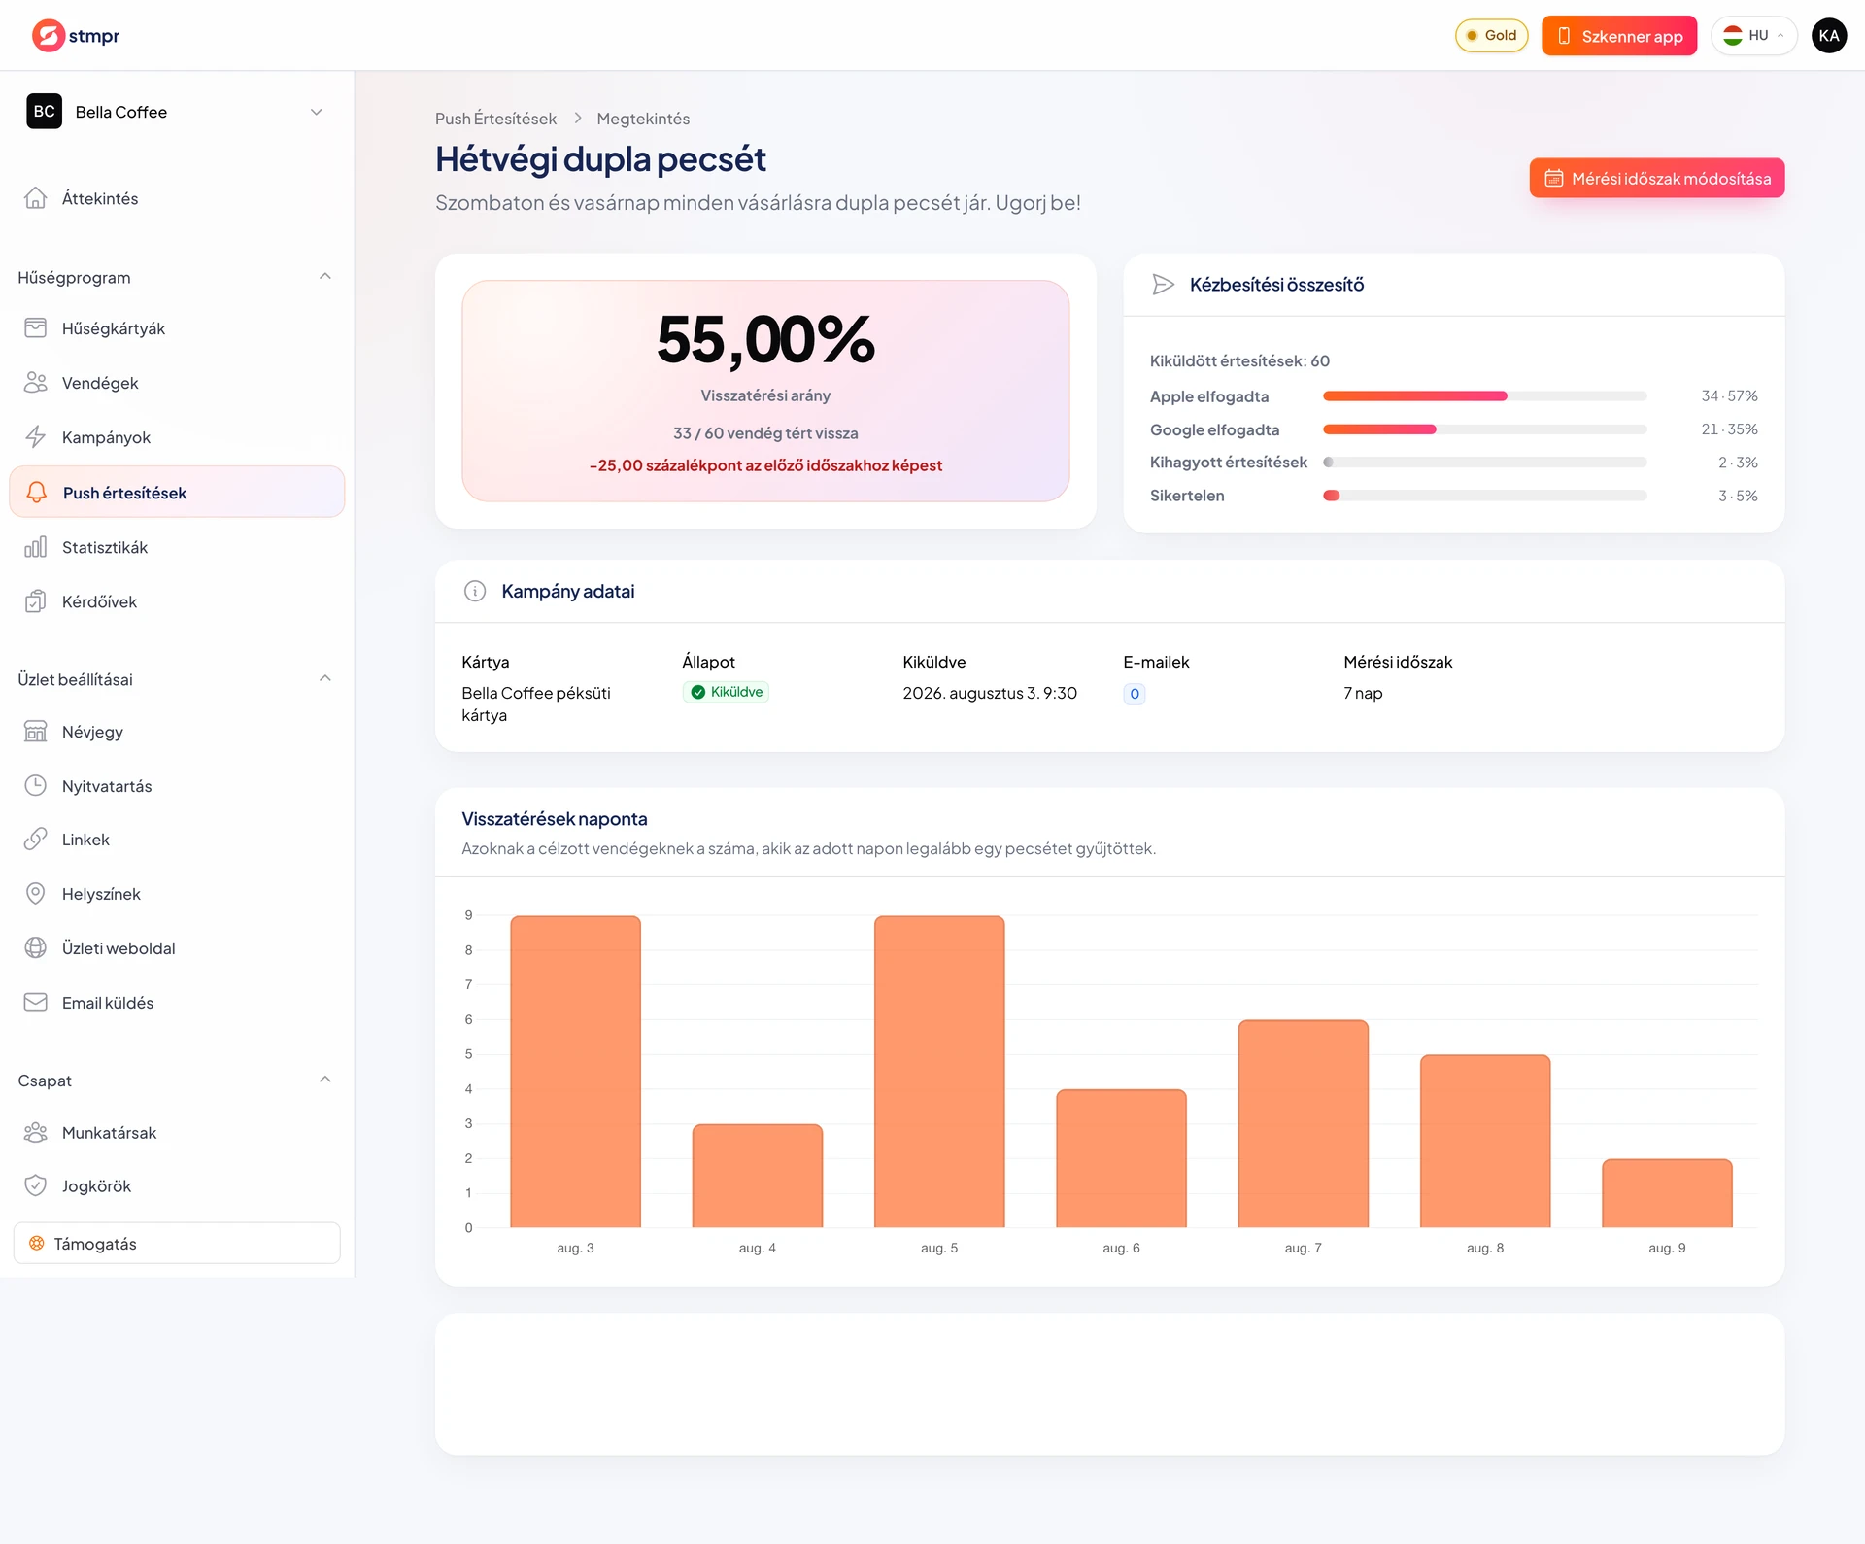The height and width of the screenshot is (1544, 1865).
Task: Click 'Kiküldött értesítések: 60' text
Action: point(1239,361)
